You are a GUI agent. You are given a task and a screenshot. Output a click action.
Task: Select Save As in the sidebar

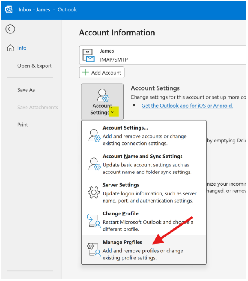click(x=26, y=90)
